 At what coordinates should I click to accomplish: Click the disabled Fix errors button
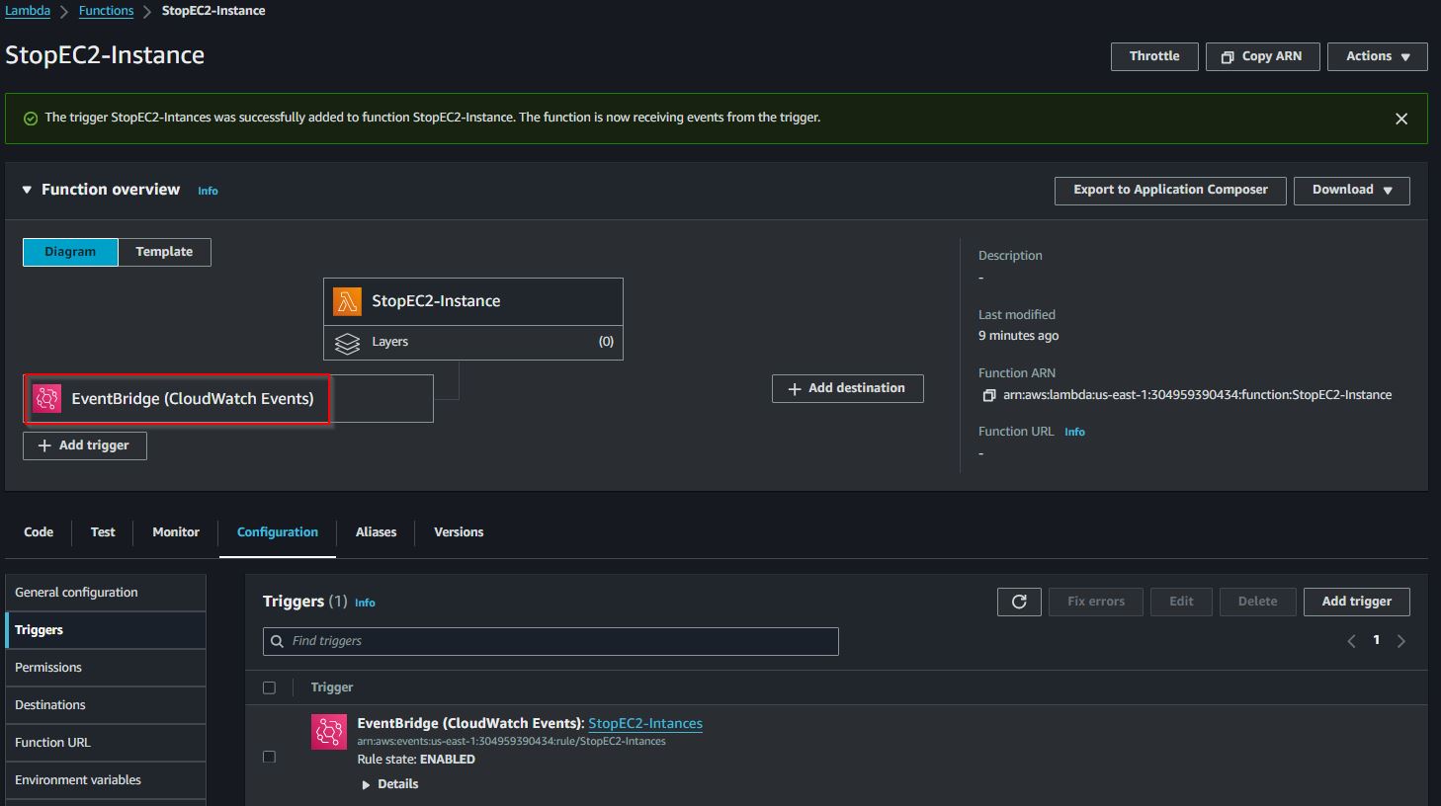(x=1095, y=602)
